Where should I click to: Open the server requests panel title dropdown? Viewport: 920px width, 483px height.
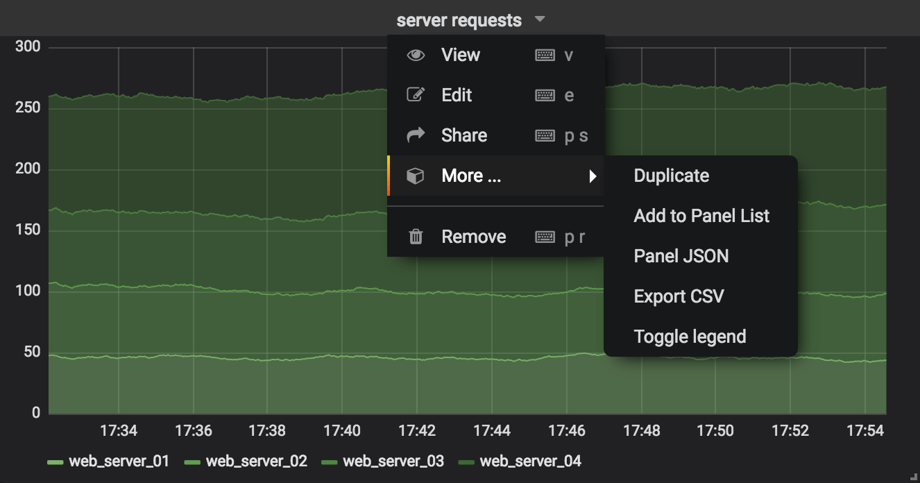point(459,20)
